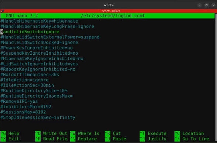Click the ^/ Go To Line shortcut
Image resolution: width=217 pixels, height=143 pixels.
[x=192, y=139]
